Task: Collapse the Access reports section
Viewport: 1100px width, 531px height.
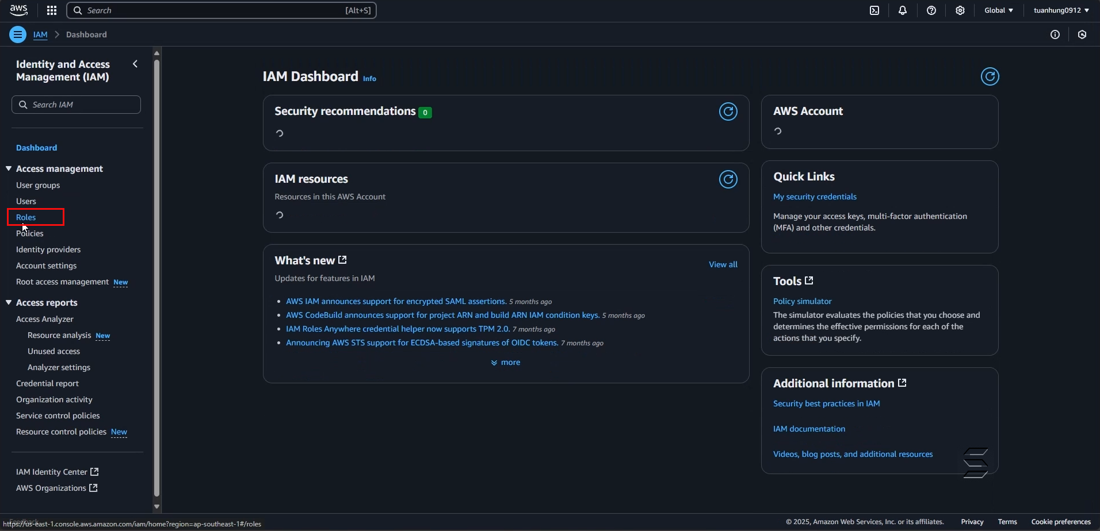Action: (x=9, y=302)
